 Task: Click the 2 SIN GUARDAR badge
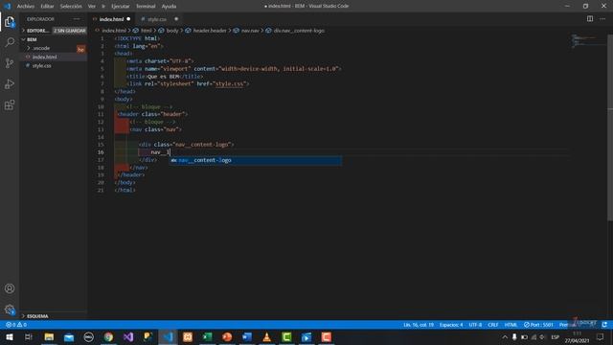(x=70, y=31)
